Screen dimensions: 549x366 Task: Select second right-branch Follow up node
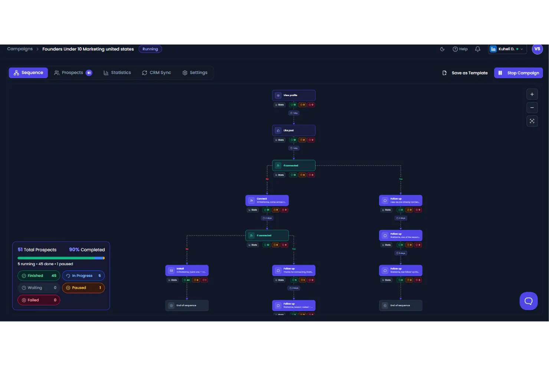pyautogui.click(x=401, y=235)
